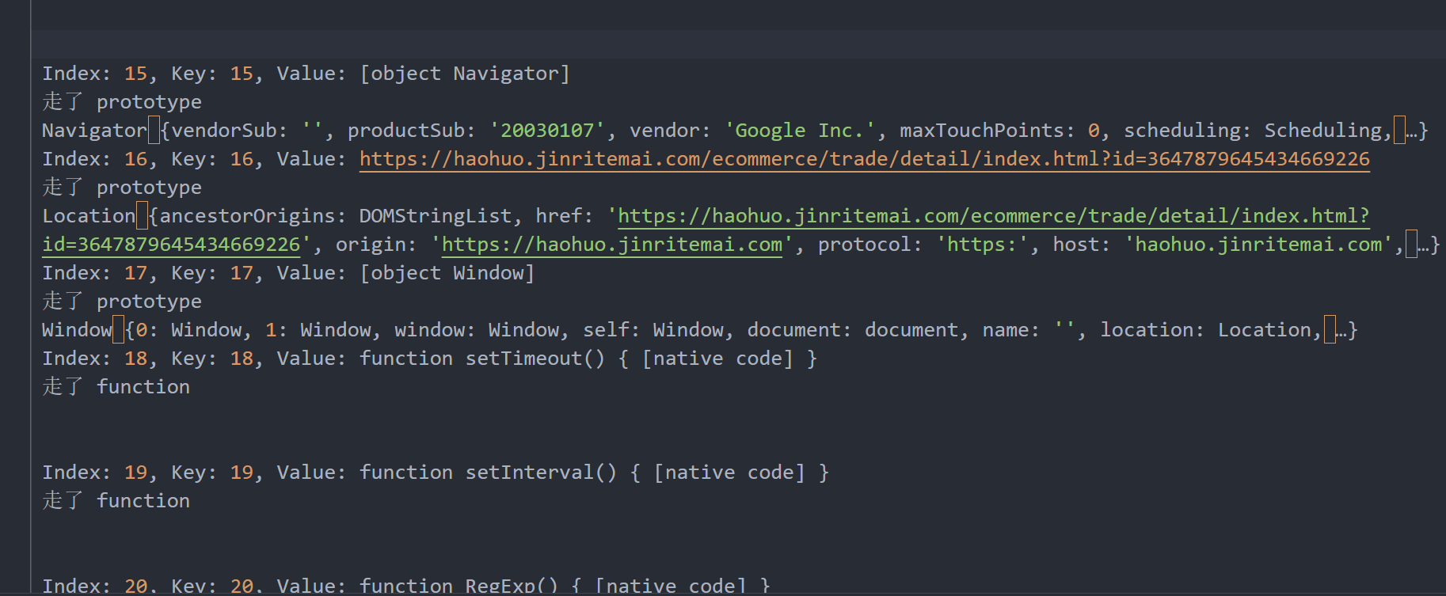Open the Index 16 value URL link
The height and width of the screenshot is (596, 1446).
tap(864, 159)
